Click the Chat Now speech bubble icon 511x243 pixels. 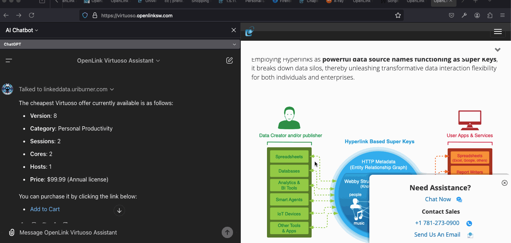click(x=459, y=199)
